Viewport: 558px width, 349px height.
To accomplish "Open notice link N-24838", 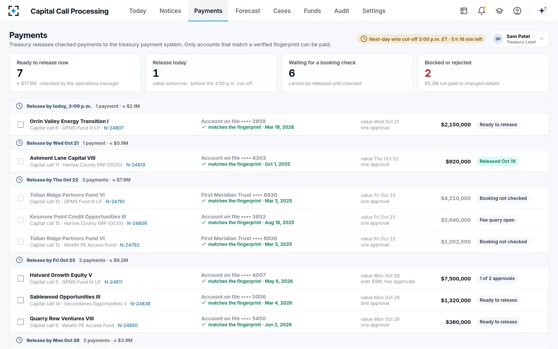I will (140, 304).
